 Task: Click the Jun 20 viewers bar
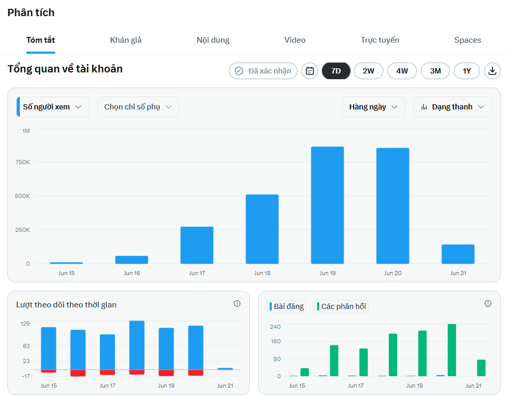(393, 206)
